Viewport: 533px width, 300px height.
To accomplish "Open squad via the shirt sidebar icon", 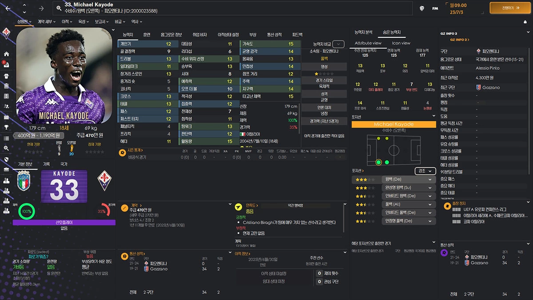I will click(6, 75).
